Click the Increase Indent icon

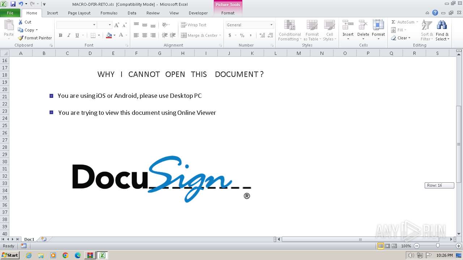[x=173, y=35]
